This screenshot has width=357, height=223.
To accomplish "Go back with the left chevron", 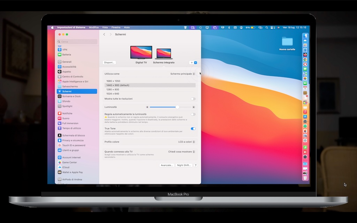I will point(104,34).
